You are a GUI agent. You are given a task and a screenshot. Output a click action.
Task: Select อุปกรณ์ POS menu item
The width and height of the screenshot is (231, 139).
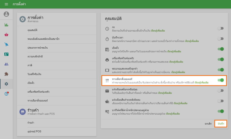[x=34, y=132]
